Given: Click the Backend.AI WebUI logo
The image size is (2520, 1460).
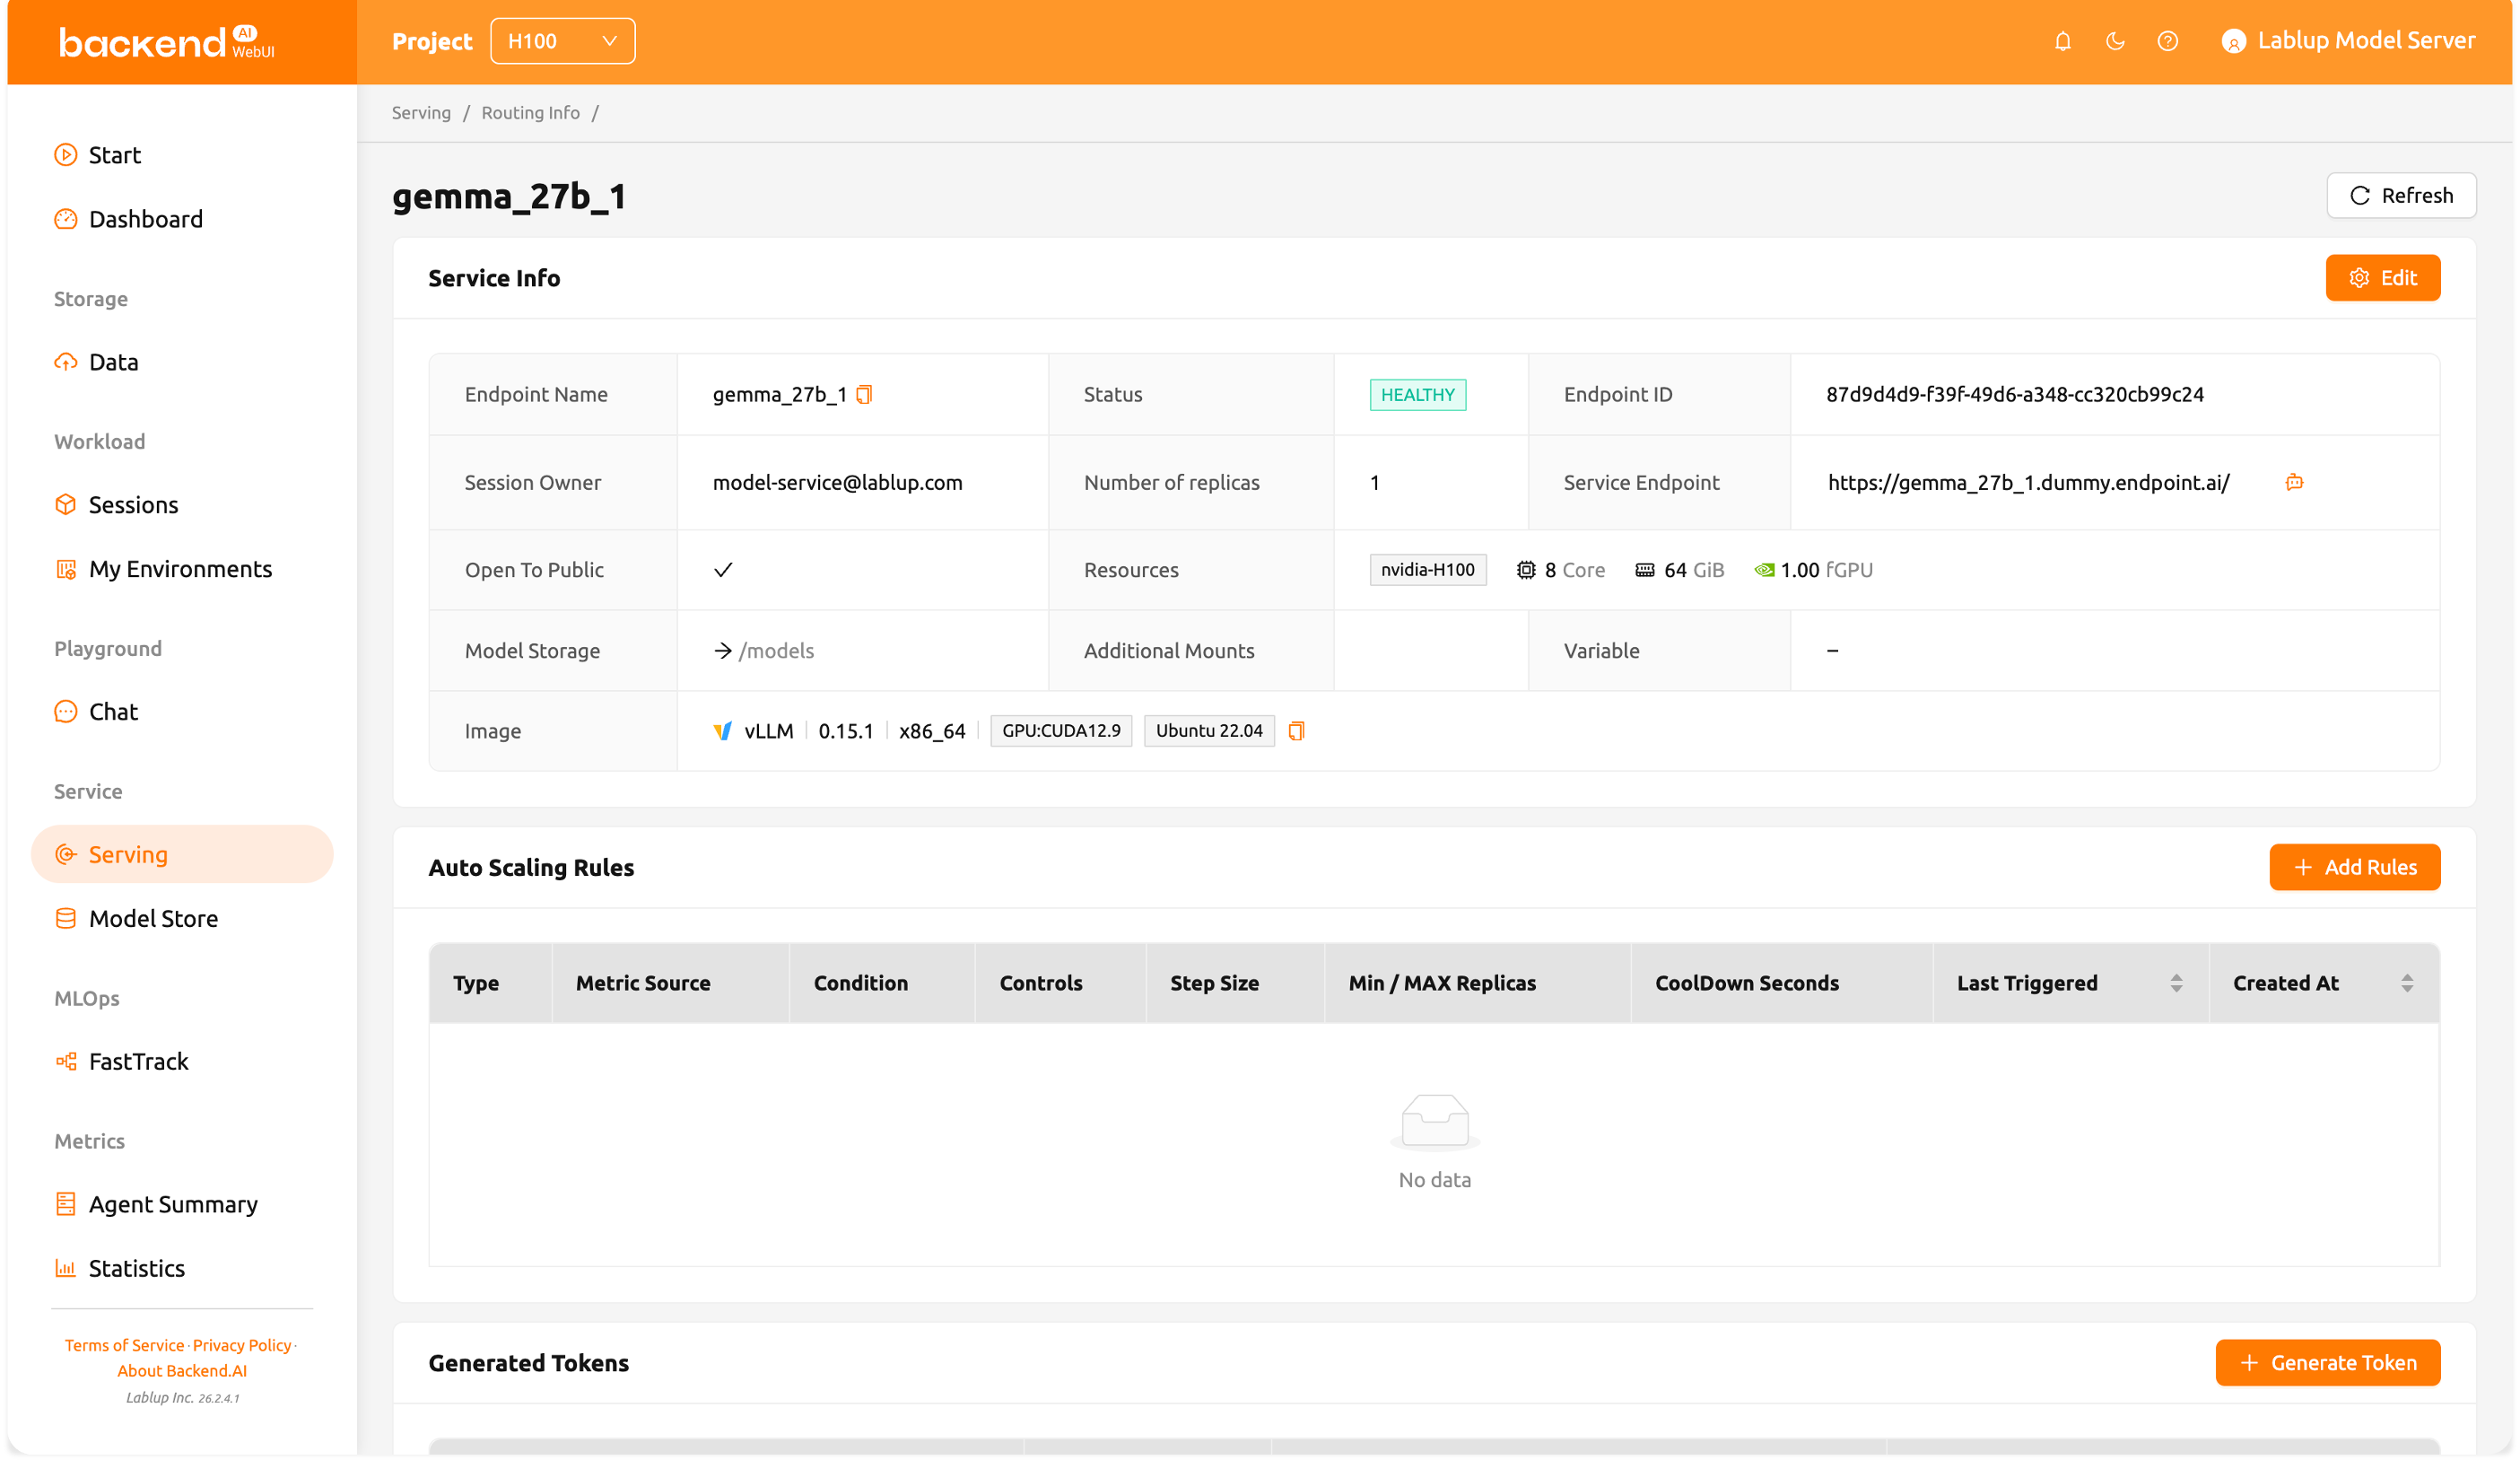Looking at the screenshot, I should (x=165, y=42).
